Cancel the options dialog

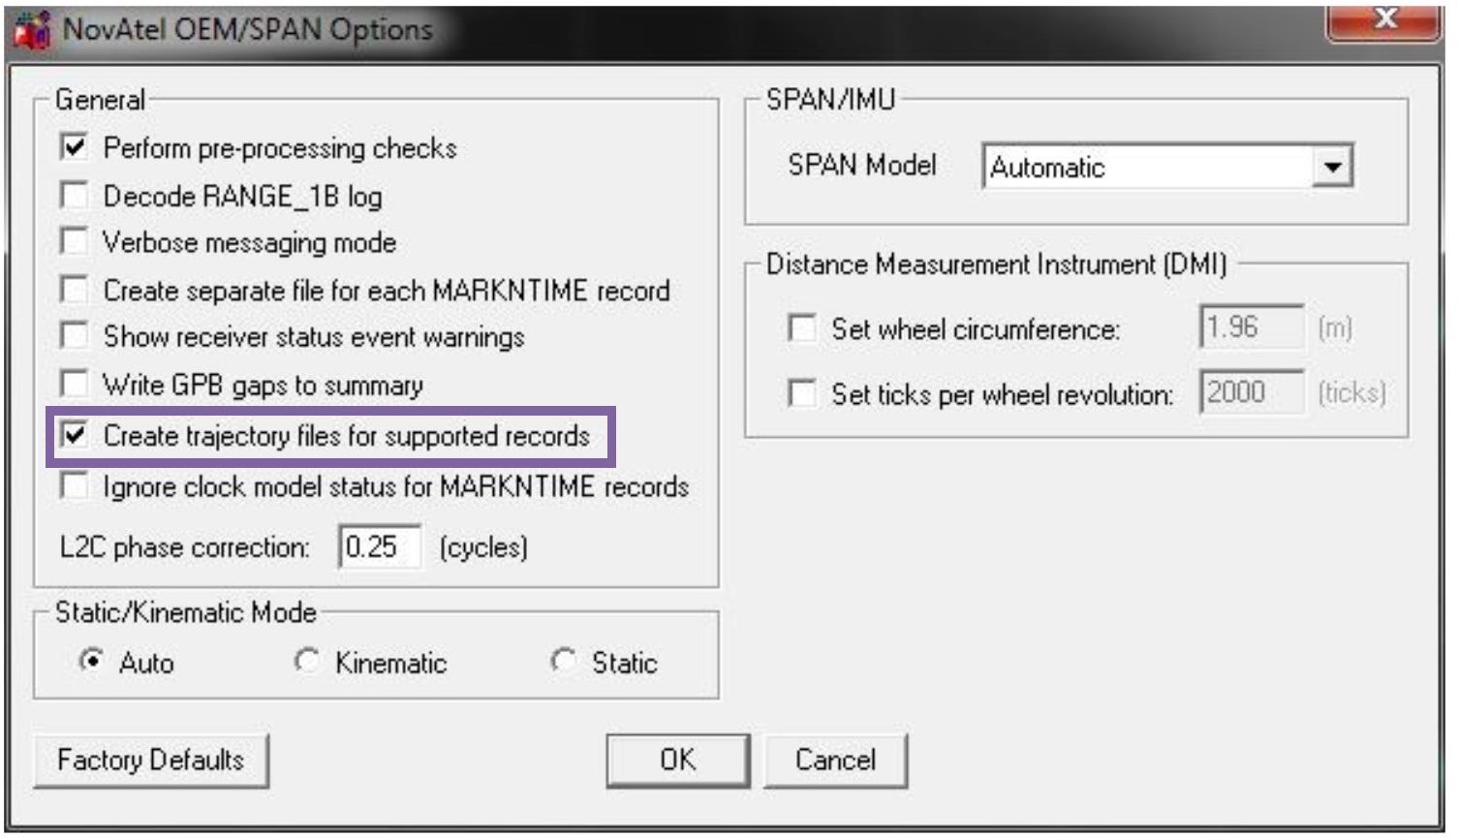pos(835,760)
